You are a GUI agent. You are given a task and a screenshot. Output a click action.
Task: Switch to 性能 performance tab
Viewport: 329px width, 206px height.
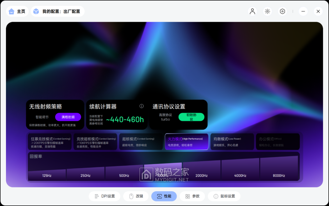(164, 196)
